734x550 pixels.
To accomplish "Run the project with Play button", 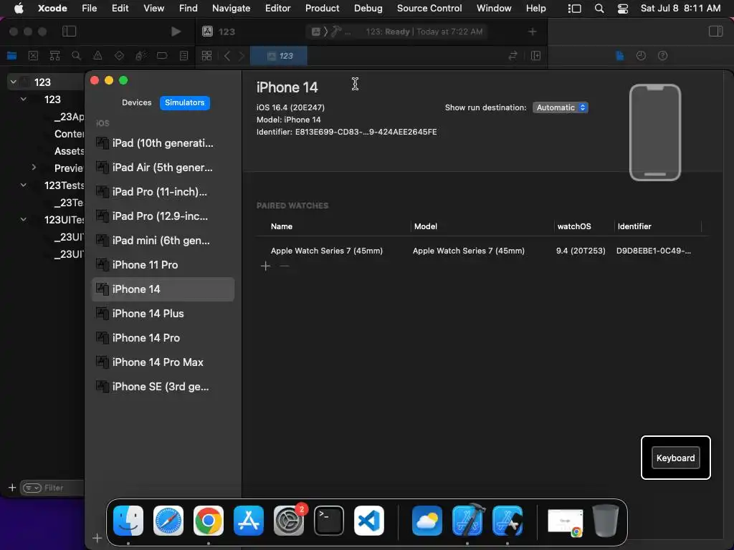I will click(x=176, y=32).
